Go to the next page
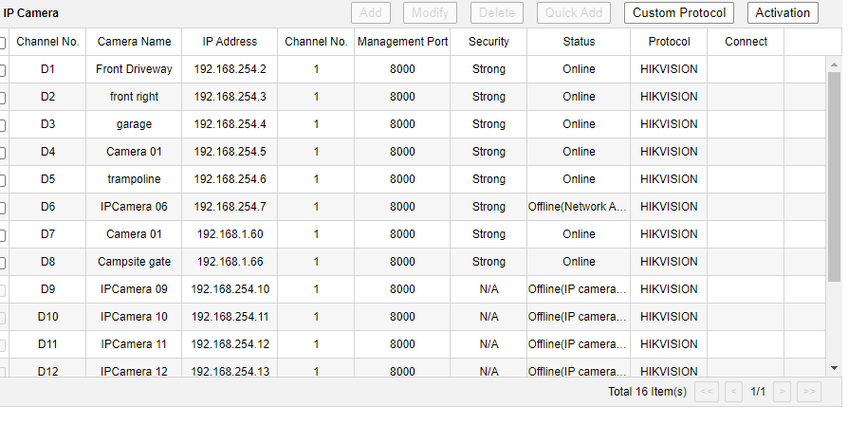The height and width of the screenshot is (424, 848). point(783,391)
